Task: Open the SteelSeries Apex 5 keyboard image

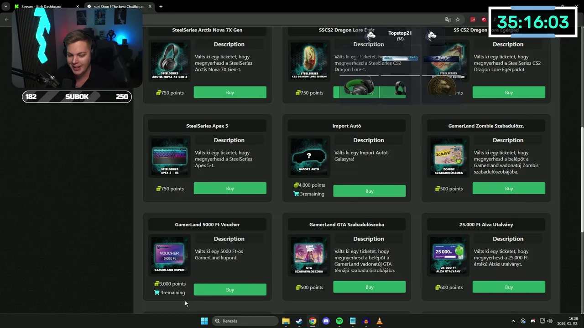Action: point(170,157)
